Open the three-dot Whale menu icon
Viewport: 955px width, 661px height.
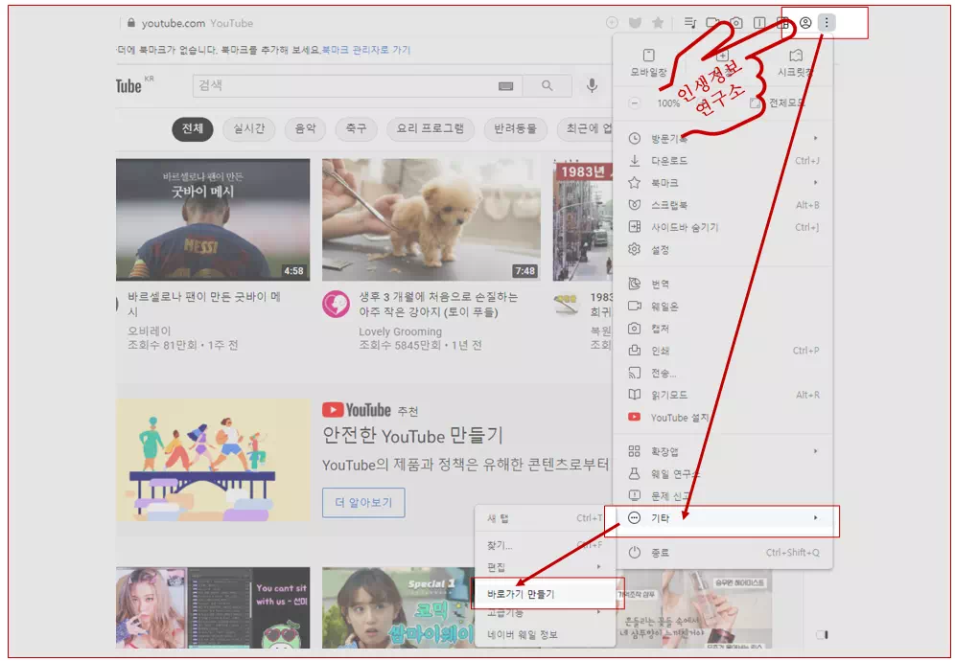(827, 21)
